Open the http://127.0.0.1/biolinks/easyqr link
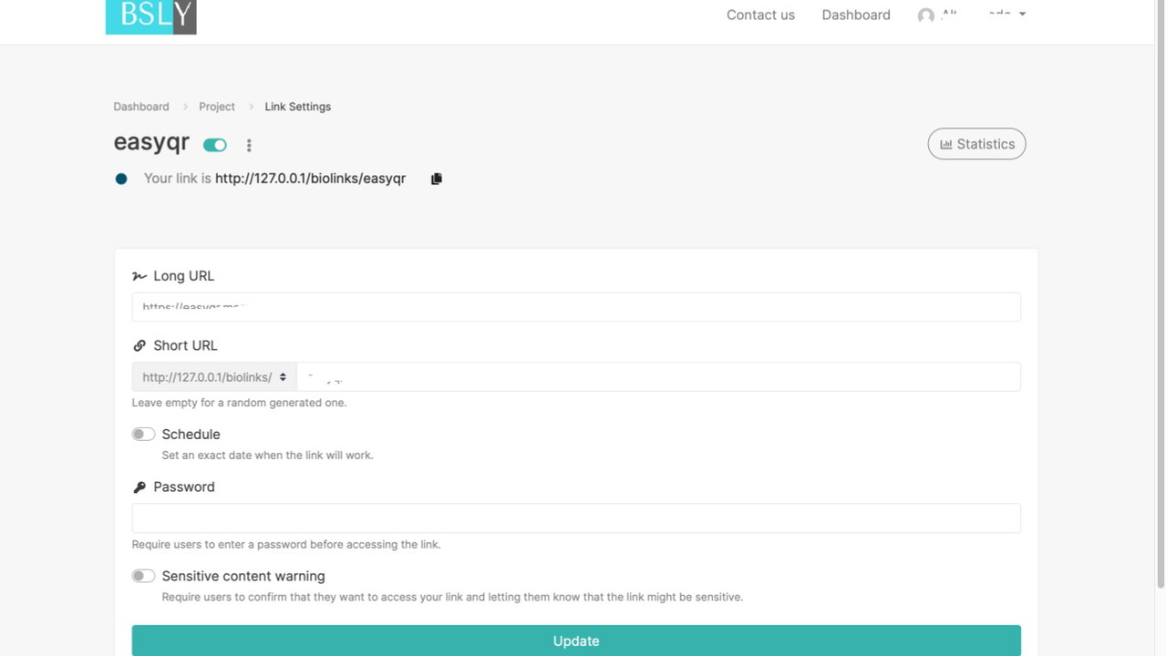Viewport: 1166px width, 656px height. [x=310, y=179]
